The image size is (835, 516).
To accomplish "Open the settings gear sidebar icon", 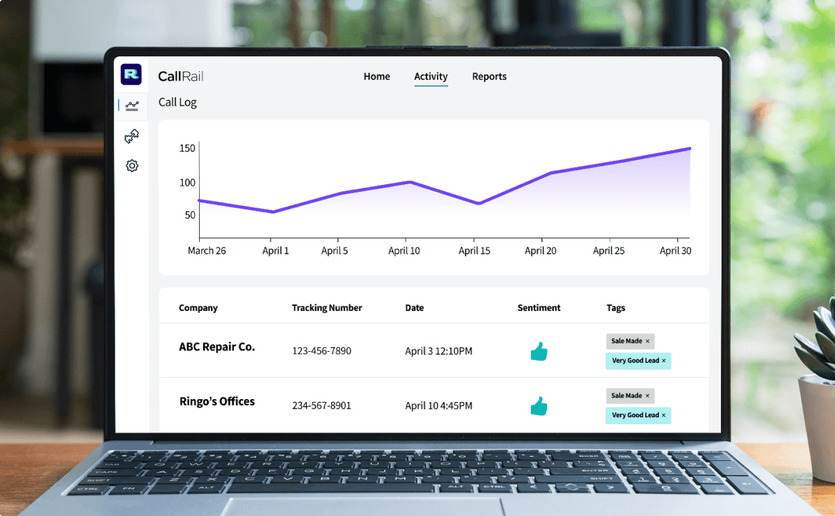I will (x=132, y=166).
